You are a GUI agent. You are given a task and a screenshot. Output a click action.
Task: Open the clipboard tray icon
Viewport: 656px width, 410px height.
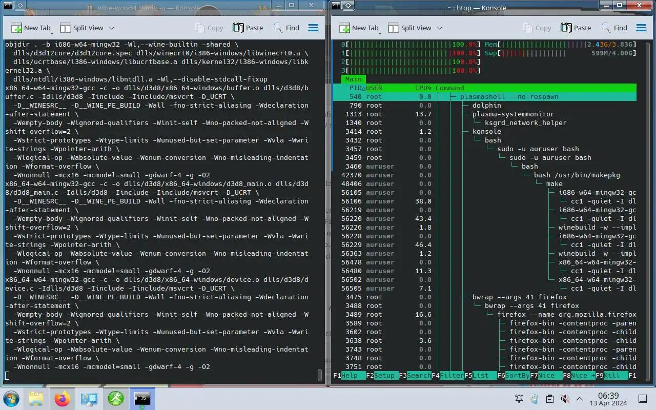tap(549, 399)
